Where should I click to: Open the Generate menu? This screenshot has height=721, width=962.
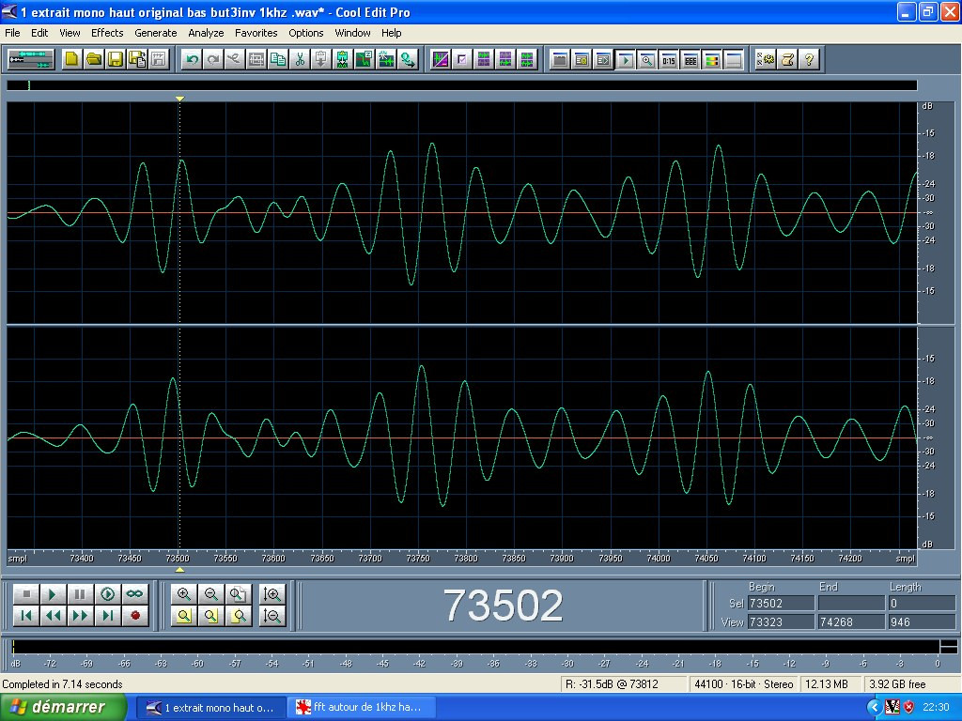point(155,33)
